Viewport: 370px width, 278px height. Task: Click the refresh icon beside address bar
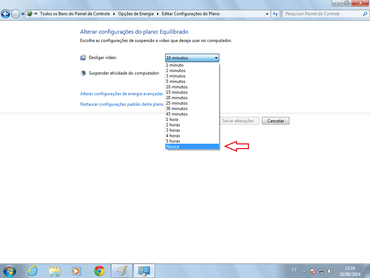276,14
